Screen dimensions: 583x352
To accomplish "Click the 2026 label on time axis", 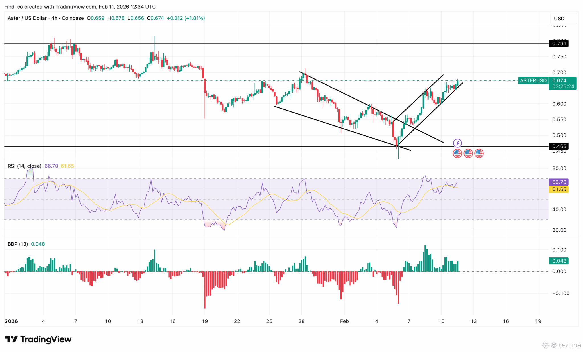I will click(11, 321).
